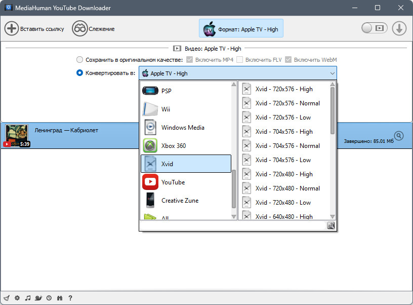
Task: Click the preset list scrollbar thumb
Action: [333, 111]
